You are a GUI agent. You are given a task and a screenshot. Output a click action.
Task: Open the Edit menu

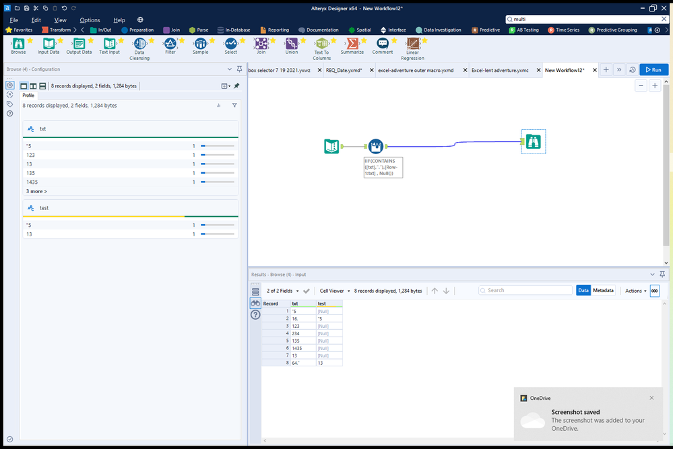point(36,20)
